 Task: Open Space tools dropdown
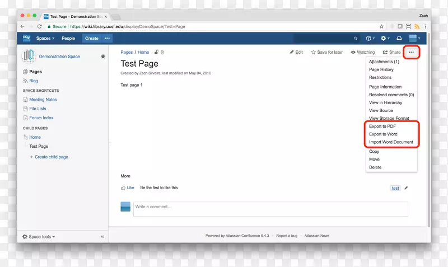[x=39, y=237]
